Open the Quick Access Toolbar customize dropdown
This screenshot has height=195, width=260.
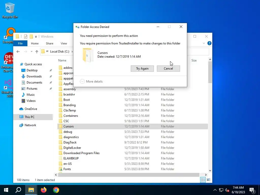pyautogui.click(x=36, y=37)
